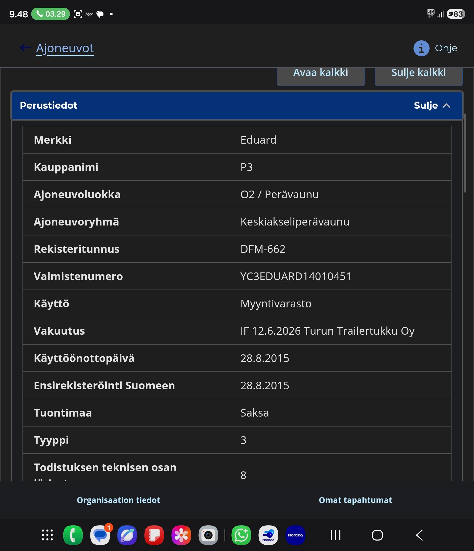Click the Rekisteritunnus label
The width and height of the screenshot is (474, 551).
pos(77,249)
